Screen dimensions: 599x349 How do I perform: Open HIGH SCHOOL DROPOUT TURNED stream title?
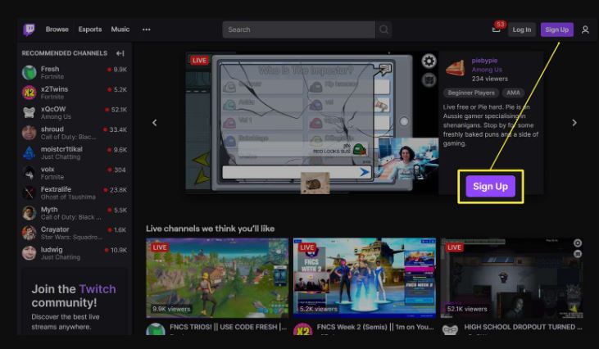(523, 327)
